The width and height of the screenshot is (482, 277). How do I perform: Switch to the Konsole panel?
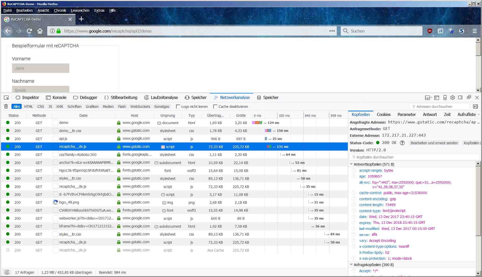56,98
